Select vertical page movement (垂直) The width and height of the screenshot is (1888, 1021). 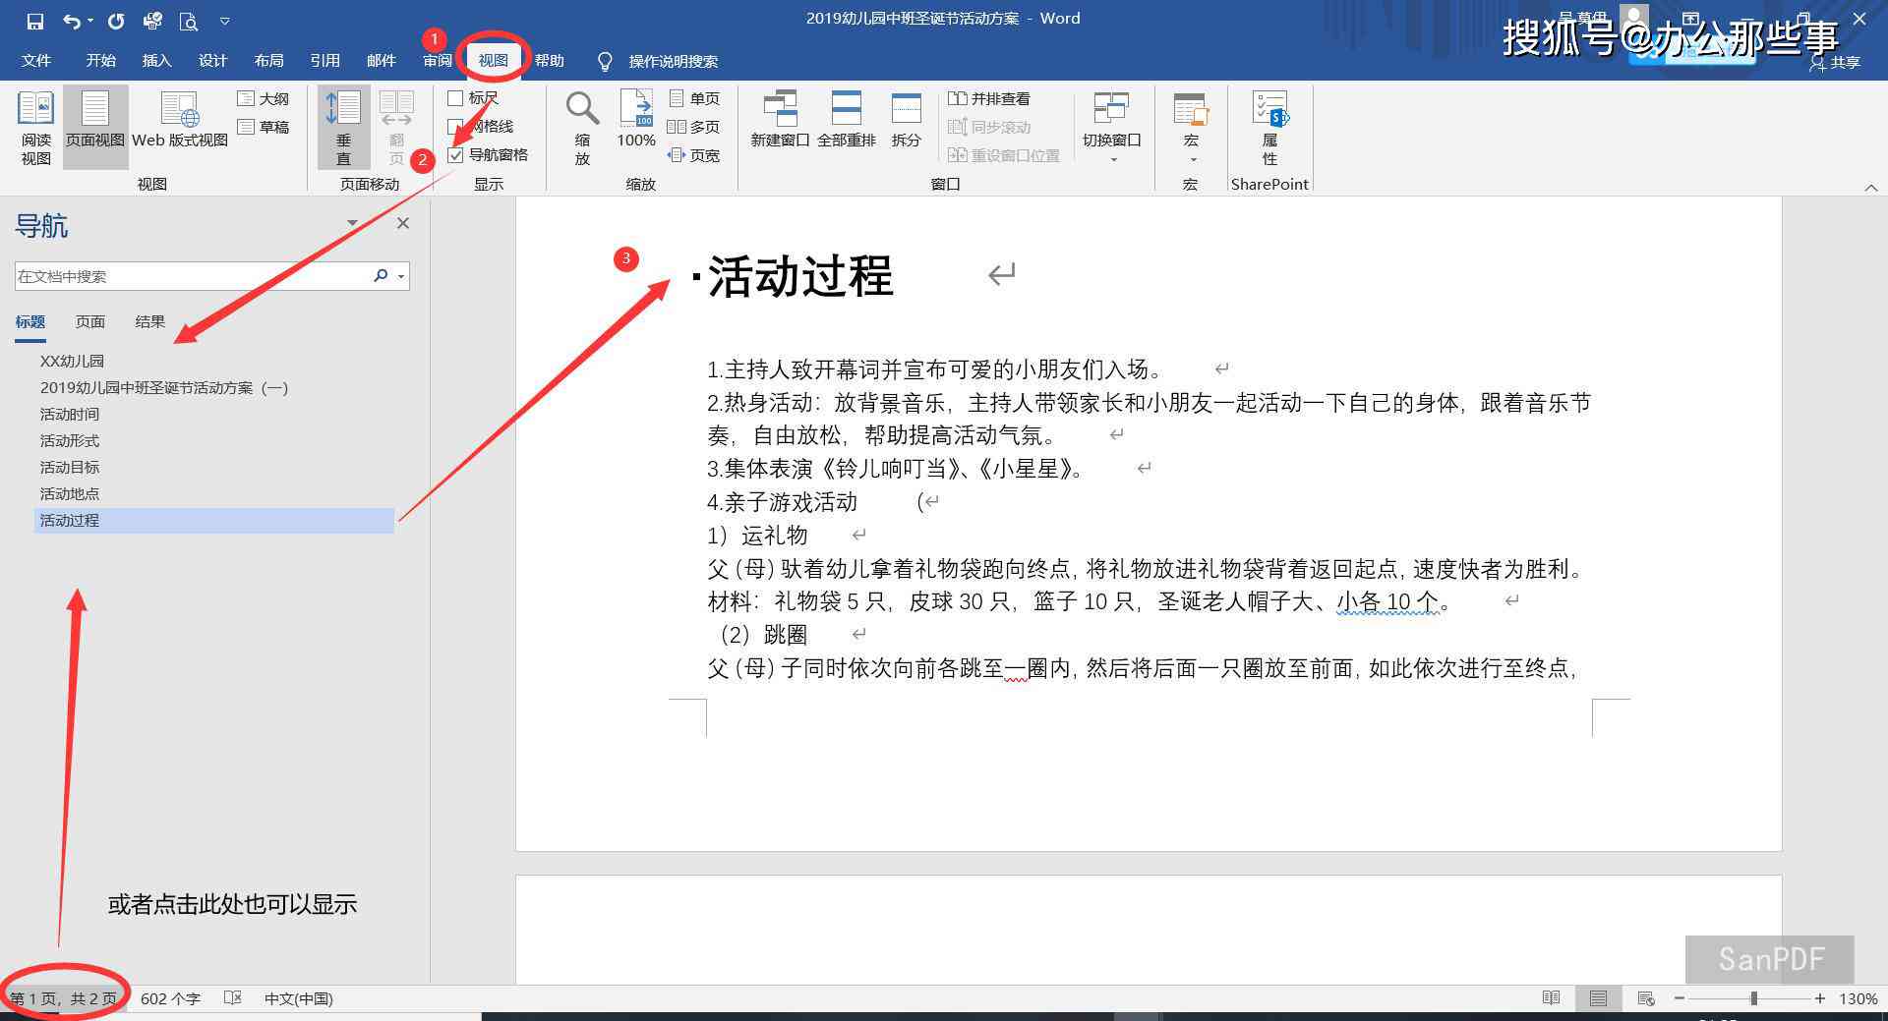(x=344, y=128)
